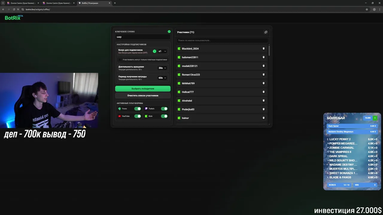This screenshot has width=383, height=215.
Task: Disable the YouTube platform switch
Action: pos(138,116)
